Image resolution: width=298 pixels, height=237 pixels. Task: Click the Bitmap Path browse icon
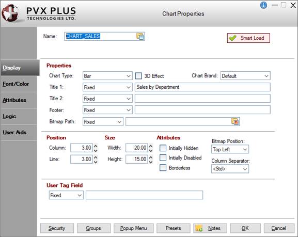235,121
